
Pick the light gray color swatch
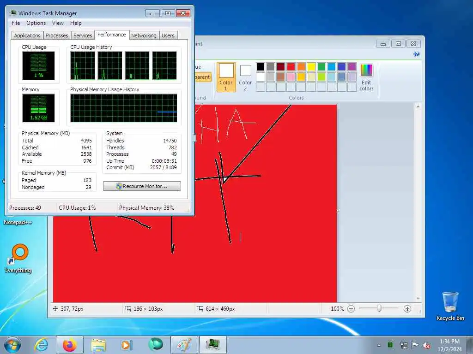tap(271, 77)
